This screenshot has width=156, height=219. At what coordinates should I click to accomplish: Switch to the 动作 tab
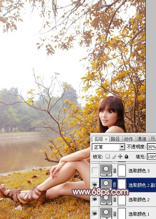128,139
